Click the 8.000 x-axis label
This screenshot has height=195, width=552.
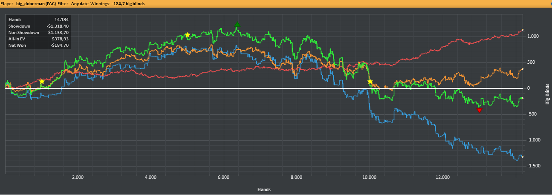pyautogui.click(x=296, y=177)
